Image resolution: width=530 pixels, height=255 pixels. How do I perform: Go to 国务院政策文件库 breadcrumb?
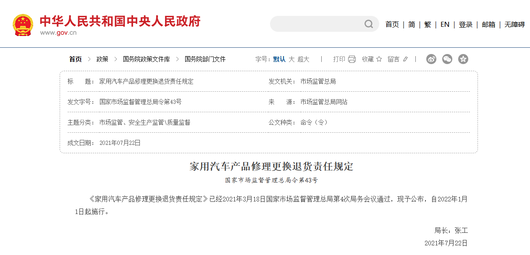coord(147,59)
